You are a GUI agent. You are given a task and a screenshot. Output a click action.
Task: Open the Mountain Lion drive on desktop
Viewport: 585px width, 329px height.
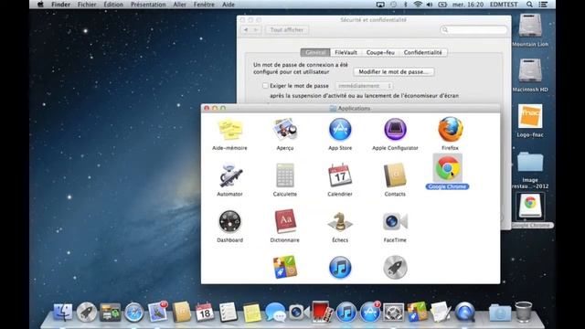[530, 27]
